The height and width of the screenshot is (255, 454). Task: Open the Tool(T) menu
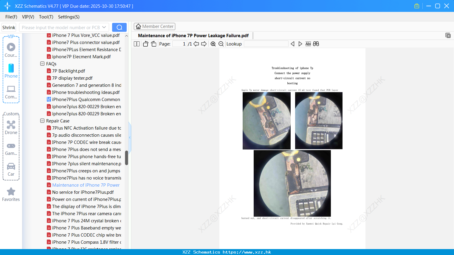tap(46, 17)
